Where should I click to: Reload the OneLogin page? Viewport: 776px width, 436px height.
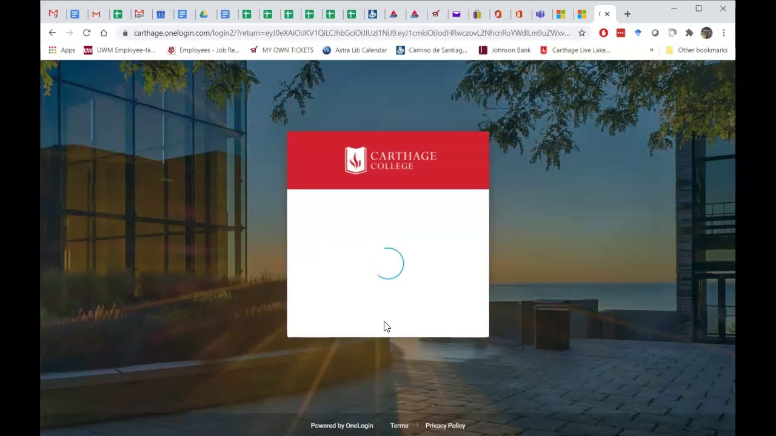click(x=87, y=33)
